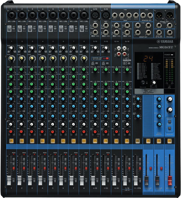This screenshot has height=198, width=181.
Task: Select the yellow COMP knob on channel 3
Action: [x=32, y=58]
